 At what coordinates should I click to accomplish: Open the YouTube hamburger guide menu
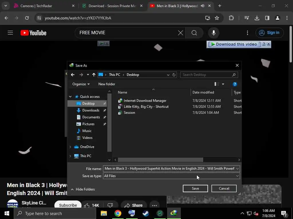(10, 33)
